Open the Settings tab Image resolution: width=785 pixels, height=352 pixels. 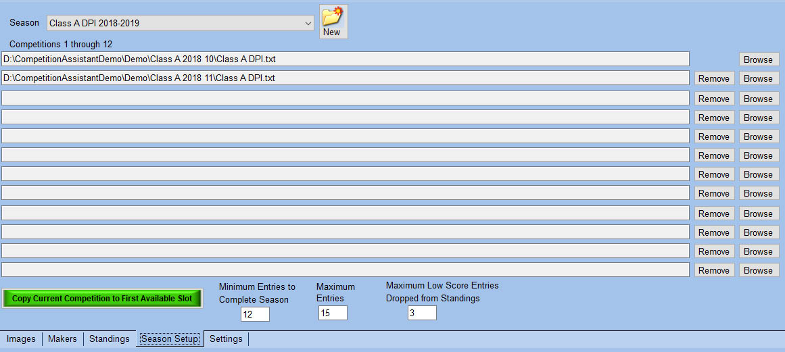[226, 339]
